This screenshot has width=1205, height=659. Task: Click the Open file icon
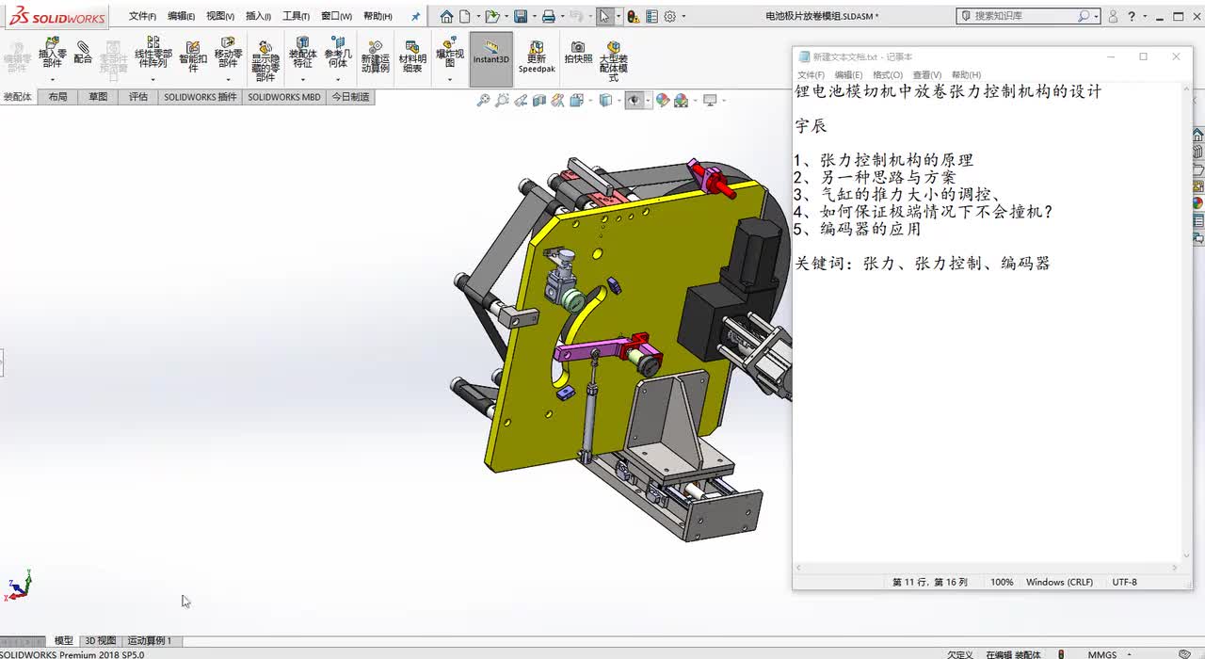(491, 16)
